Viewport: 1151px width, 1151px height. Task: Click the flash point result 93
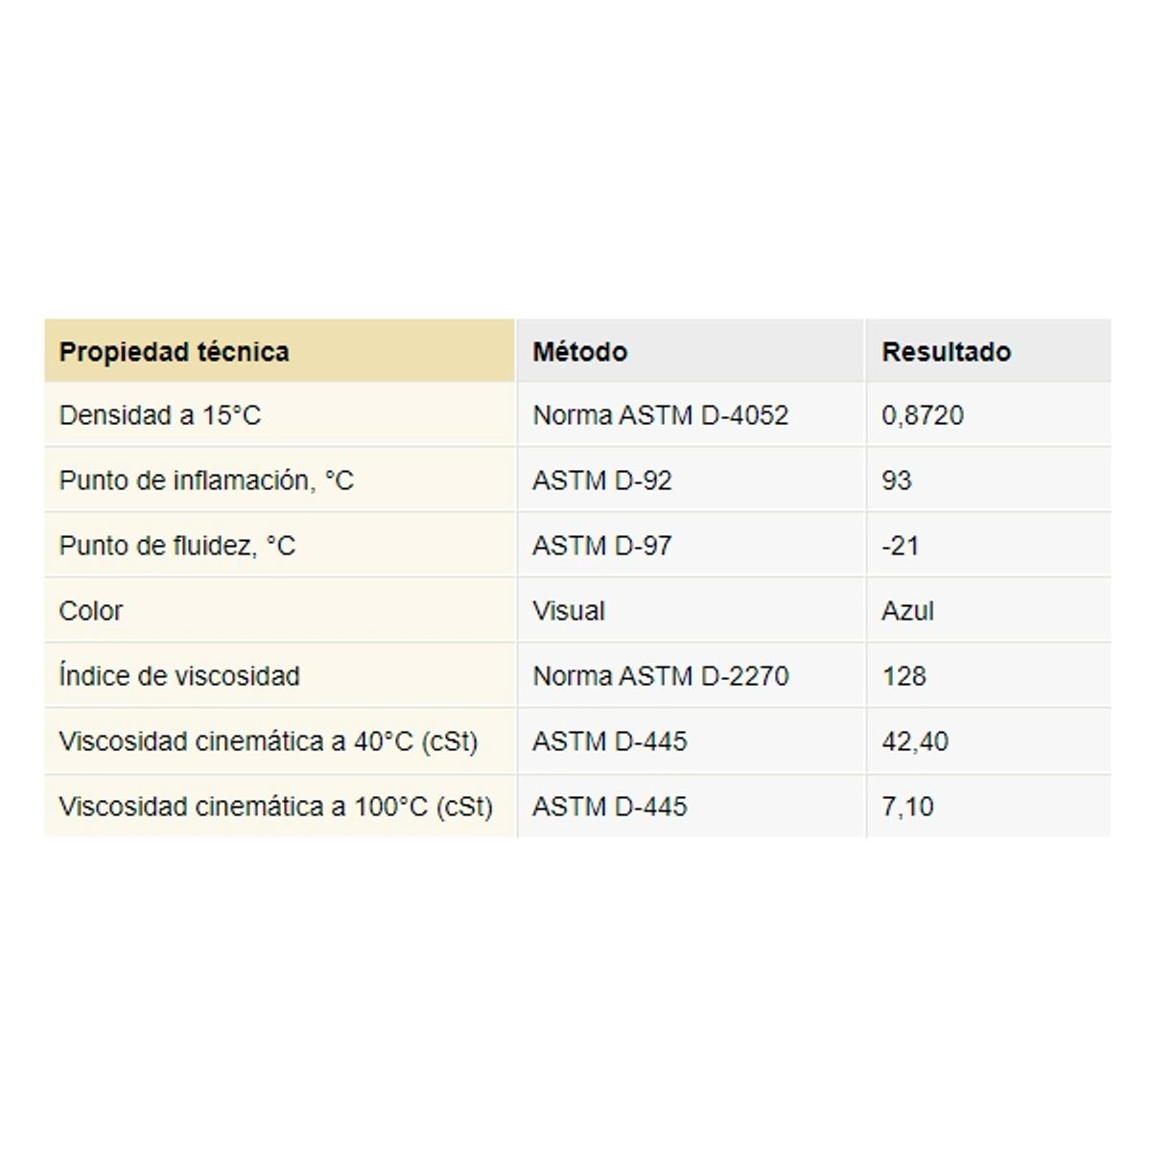[896, 481]
